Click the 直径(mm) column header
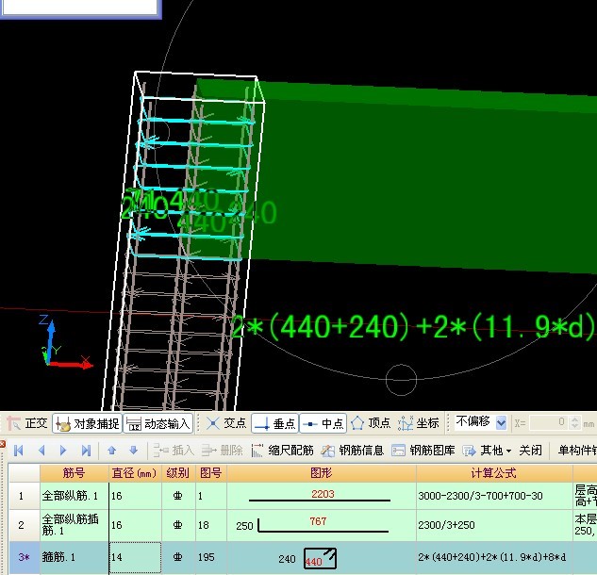This screenshot has width=597, height=575. coord(135,473)
